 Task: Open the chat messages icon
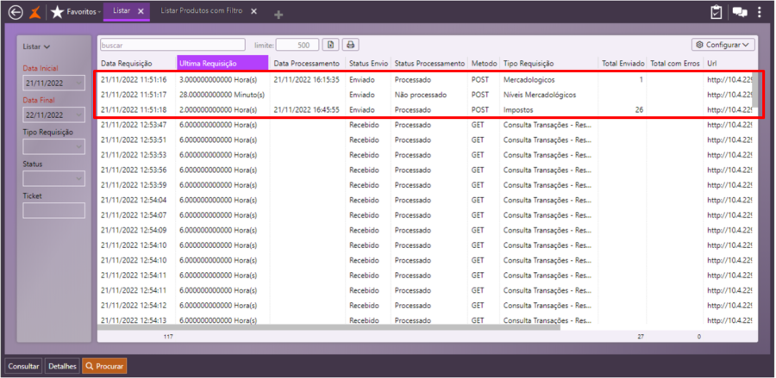pyautogui.click(x=740, y=12)
